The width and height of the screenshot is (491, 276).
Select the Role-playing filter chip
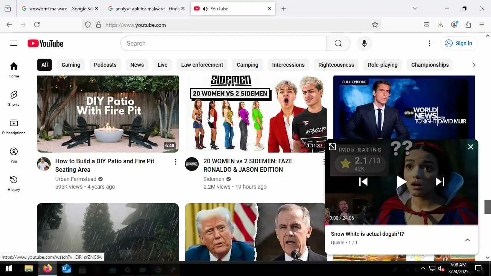pyautogui.click(x=383, y=65)
